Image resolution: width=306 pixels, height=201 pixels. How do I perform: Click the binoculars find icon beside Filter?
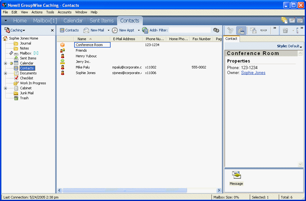click(x=216, y=30)
